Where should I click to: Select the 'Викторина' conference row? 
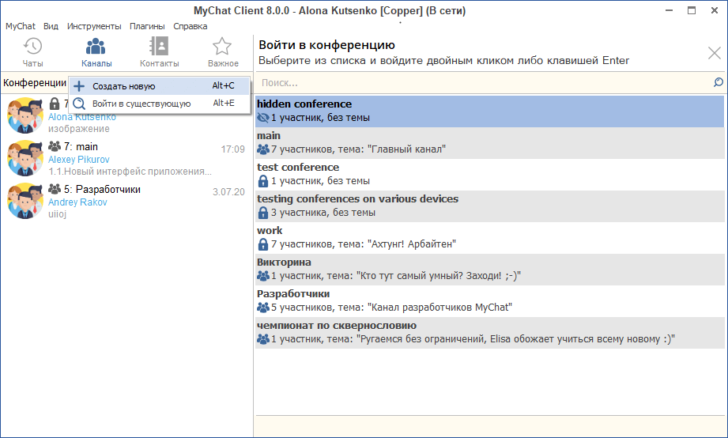point(488,269)
